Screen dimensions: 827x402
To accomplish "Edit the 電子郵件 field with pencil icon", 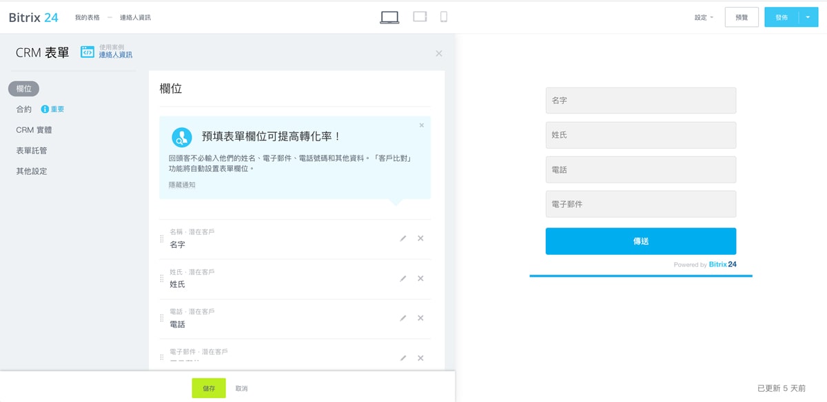I will [403, 358].
